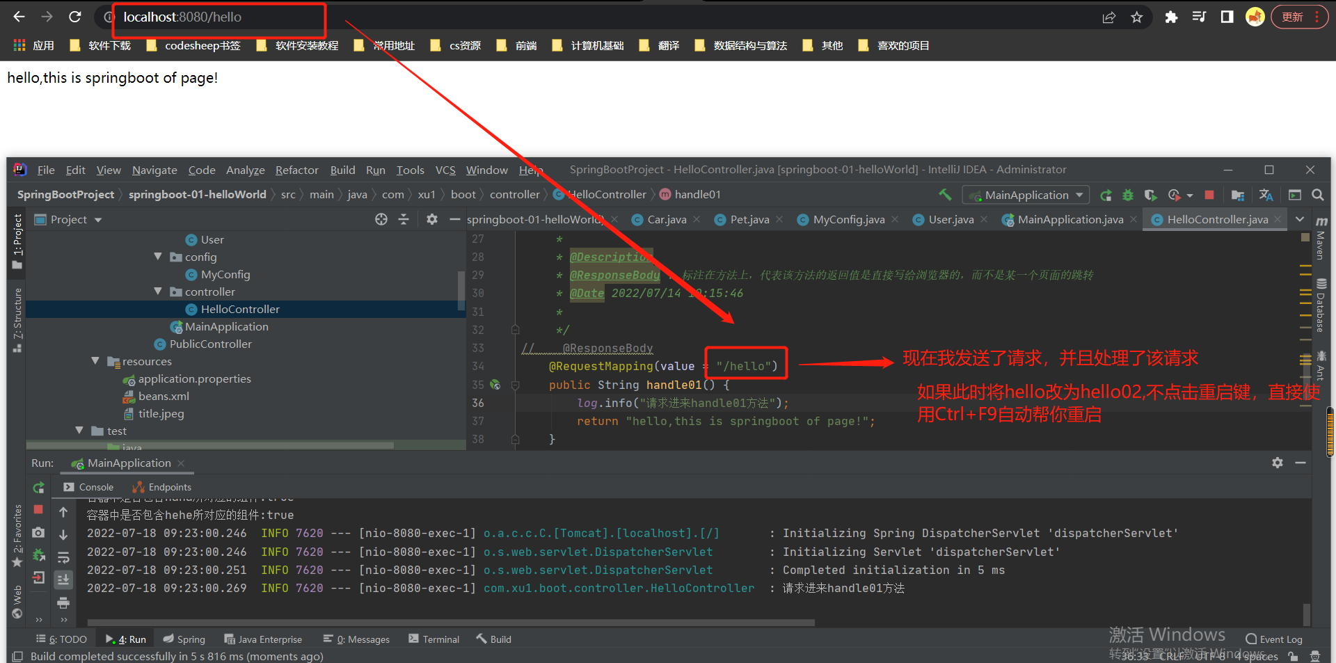Click the locate target icon in Project panel
Screen dimensions: 1336x663
click(381, 219)
